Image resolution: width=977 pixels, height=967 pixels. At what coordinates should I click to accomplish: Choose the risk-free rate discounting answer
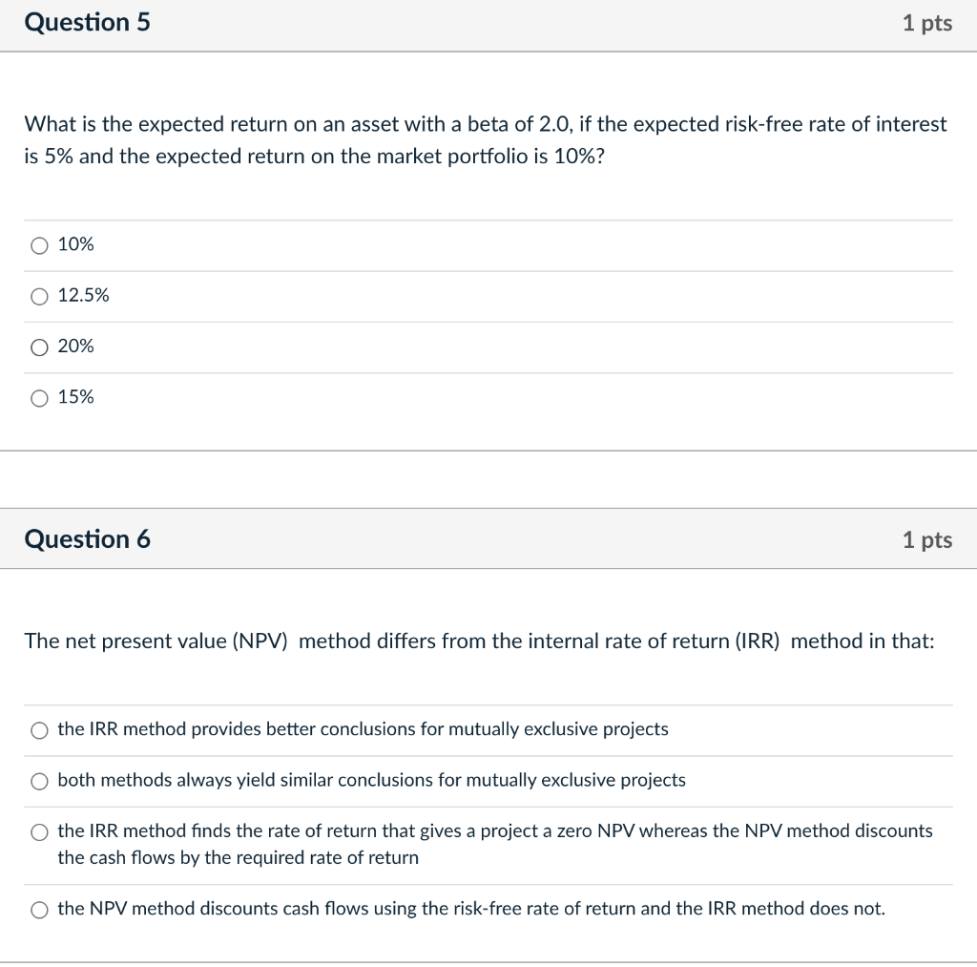(39, 910)
